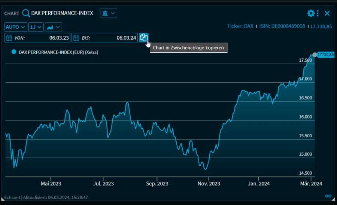Click the calendar icon in the BIS field
This screenshot has height=205, width=337.
coord(76,38)
